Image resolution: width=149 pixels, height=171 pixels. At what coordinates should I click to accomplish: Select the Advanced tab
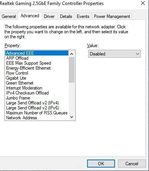[x=30, y=16]
